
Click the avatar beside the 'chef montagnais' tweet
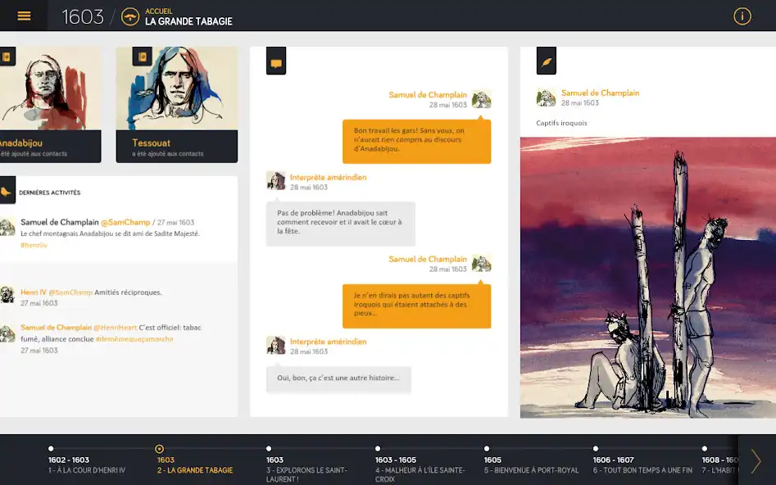7,227
